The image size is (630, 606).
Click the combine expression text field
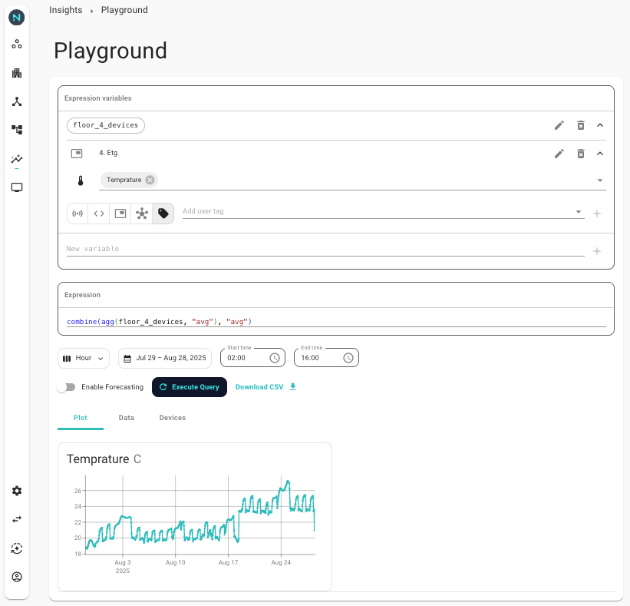click(x=336, y=321)
